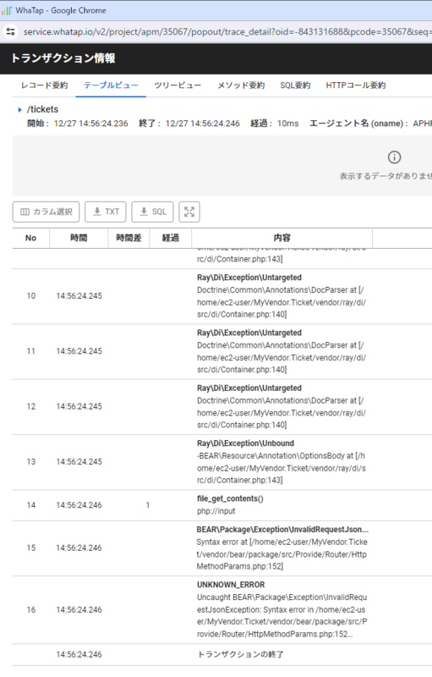Download trace as TXT

[x=106, y=212]
